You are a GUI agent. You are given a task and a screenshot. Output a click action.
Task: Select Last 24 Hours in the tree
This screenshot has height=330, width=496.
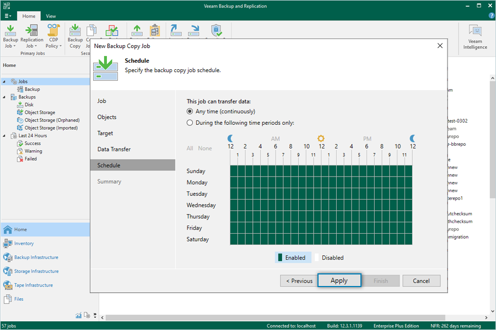click(x=33, y=135)
